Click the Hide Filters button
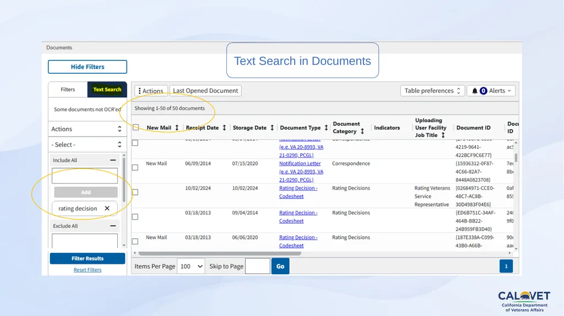The image size is (564, 316). pyautogui.click(x=88, y=67)
